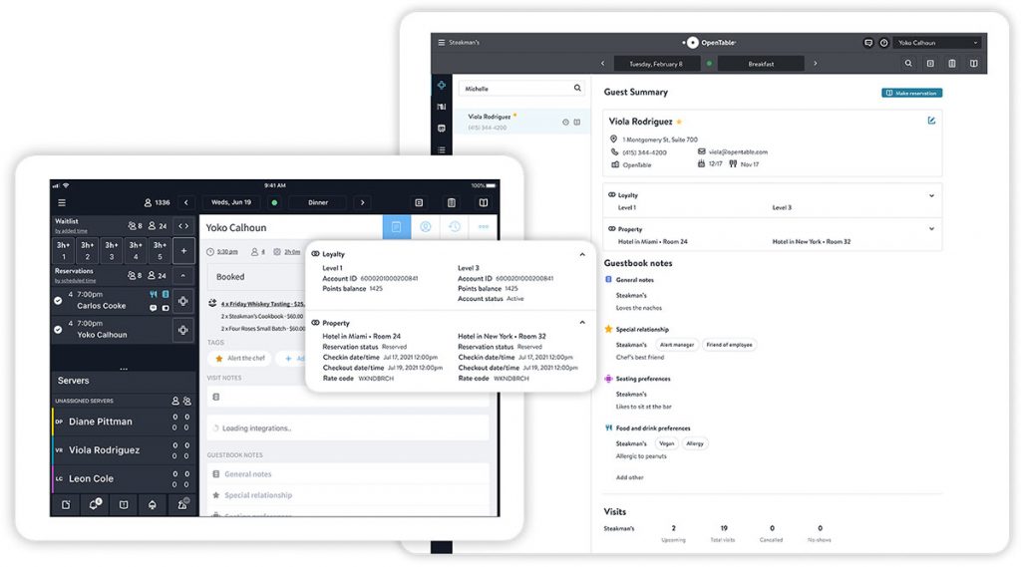Open the help question mark icon
This screenshot has width=1021, height=567.
click(883, 43)
